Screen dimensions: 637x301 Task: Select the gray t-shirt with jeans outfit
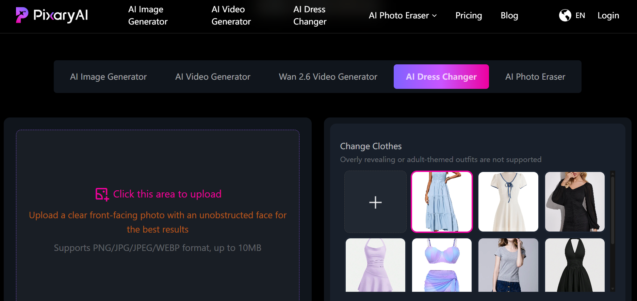point(508,265)
